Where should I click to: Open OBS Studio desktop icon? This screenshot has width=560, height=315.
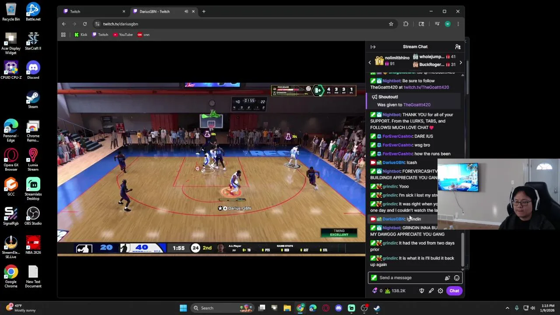click(33, 216)
